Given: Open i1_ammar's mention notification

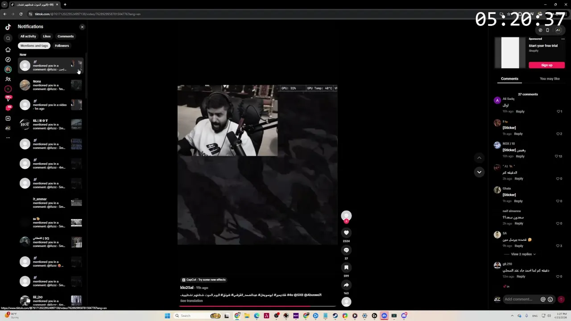Looking at the screenshot, I should 51,203.
